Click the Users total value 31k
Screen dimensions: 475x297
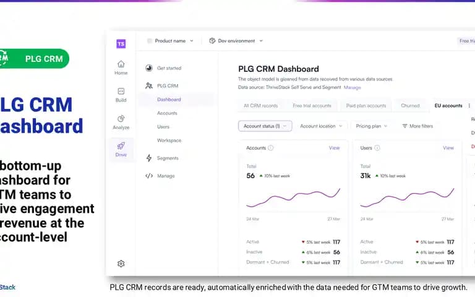coord(366,176)
